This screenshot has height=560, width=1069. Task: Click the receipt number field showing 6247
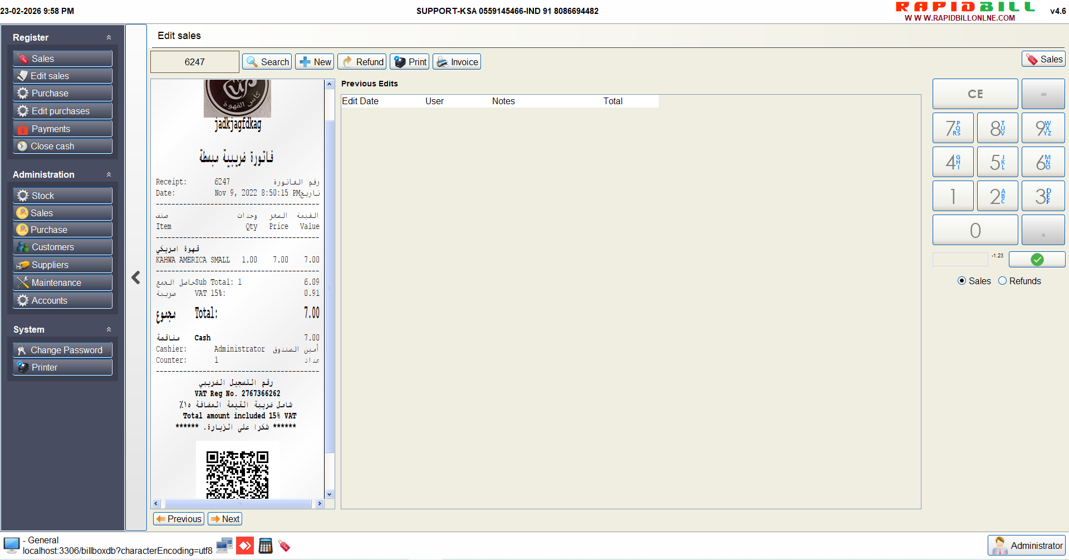[x=195, y=62]
